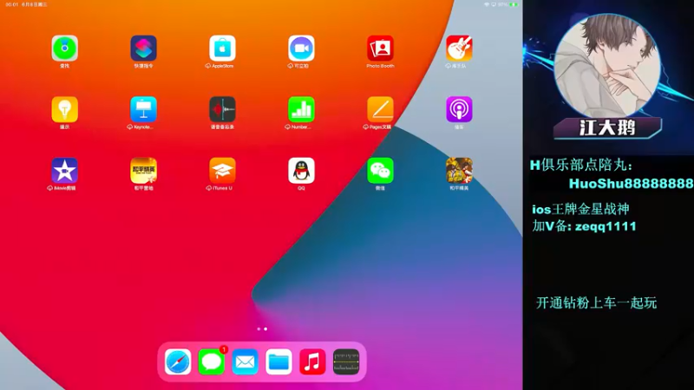This screenshot has width=694, height=390.
Task: Click the ios王牌金星战神 text
Action: click(x=580, y=209)
